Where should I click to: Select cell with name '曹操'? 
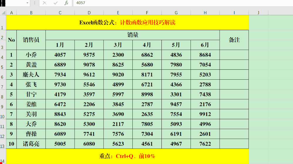[x=31, y=134]
